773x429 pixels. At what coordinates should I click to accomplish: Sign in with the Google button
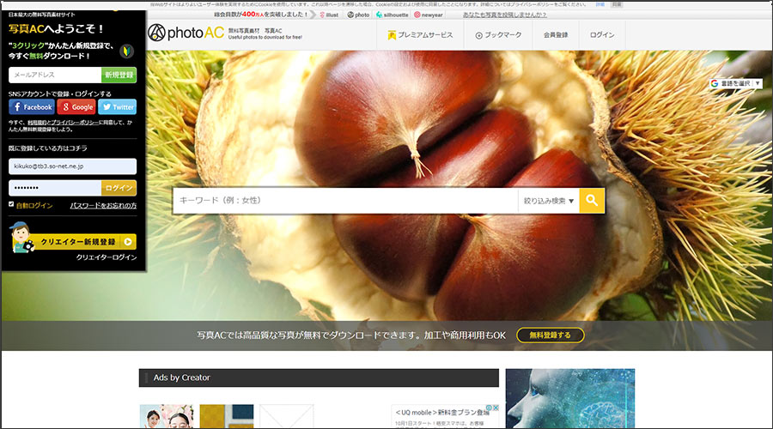tap(76, 107)
